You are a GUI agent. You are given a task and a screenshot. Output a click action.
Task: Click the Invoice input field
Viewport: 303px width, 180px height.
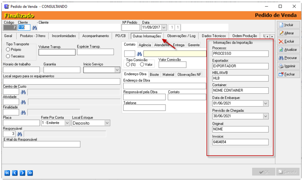(x=240, y=142)
